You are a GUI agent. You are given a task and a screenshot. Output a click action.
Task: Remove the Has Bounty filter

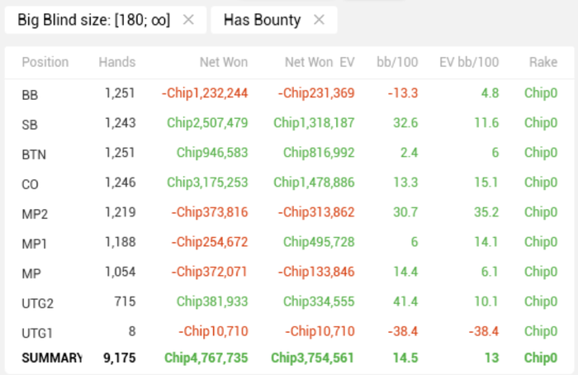point(320,21)
